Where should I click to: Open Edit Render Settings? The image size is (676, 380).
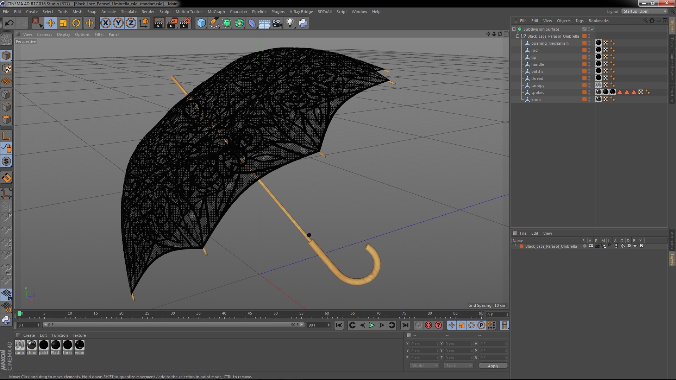(185, 23)
